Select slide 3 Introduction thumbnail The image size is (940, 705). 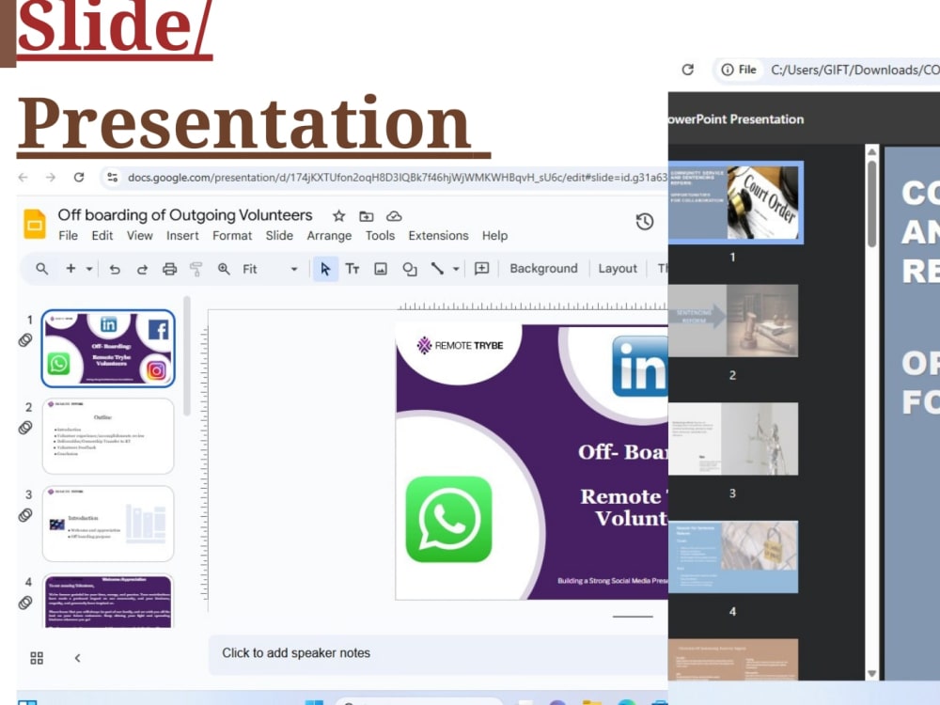click(108, 524)
